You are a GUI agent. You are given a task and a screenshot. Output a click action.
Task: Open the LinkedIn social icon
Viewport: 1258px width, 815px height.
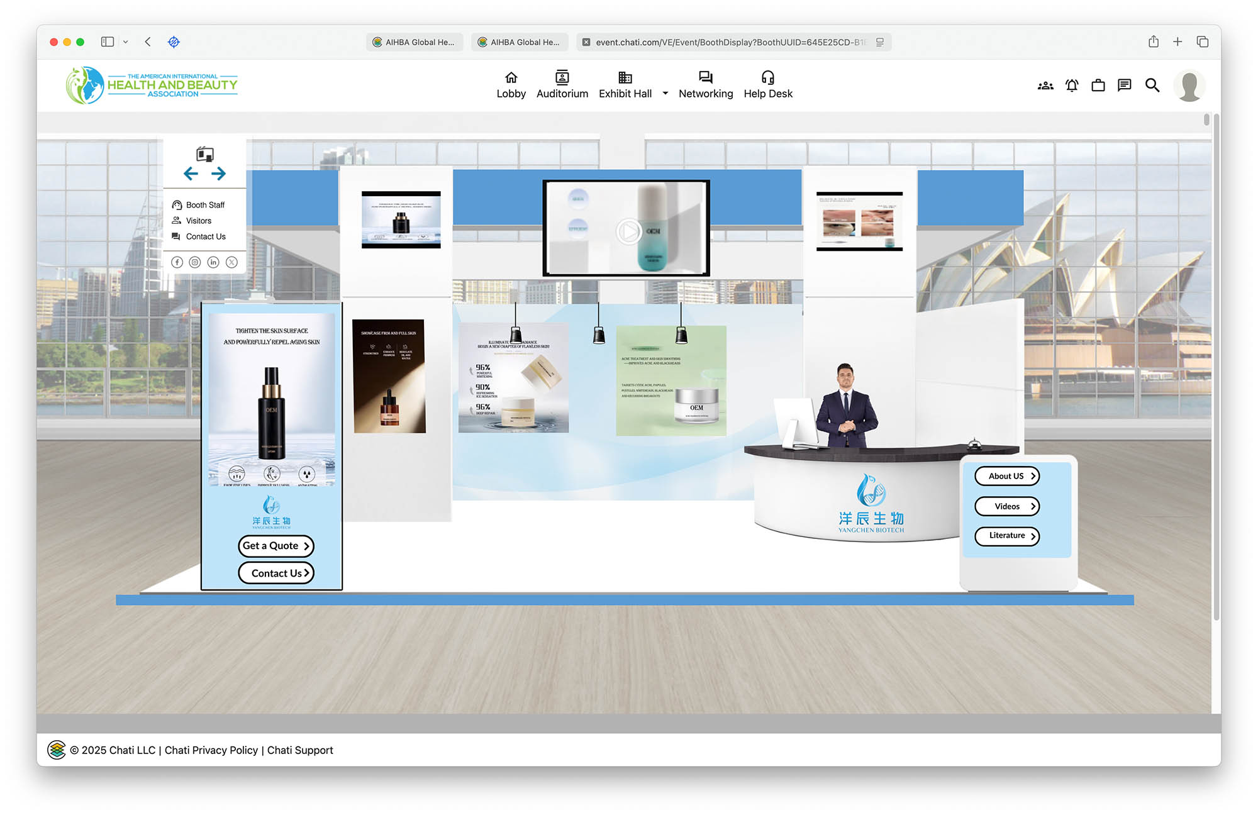click(213, 262)
